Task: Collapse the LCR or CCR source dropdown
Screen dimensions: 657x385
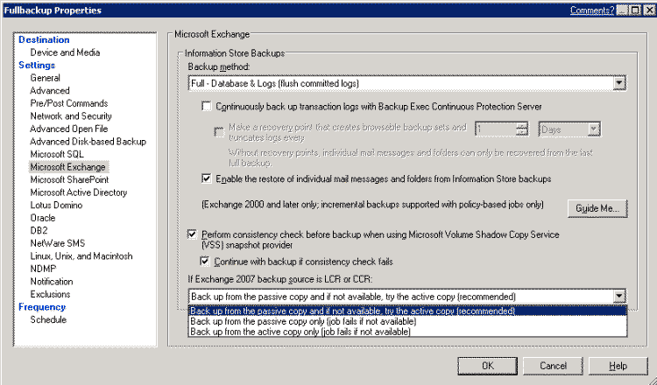Action: [618, 297]
